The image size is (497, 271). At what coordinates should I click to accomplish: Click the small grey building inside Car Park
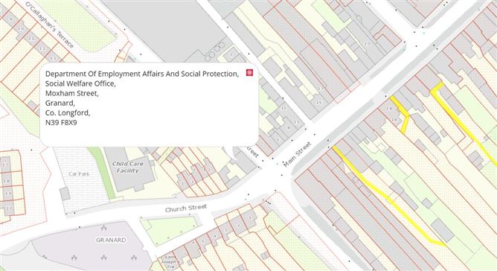pyautogui.click(x=65, y=194)
